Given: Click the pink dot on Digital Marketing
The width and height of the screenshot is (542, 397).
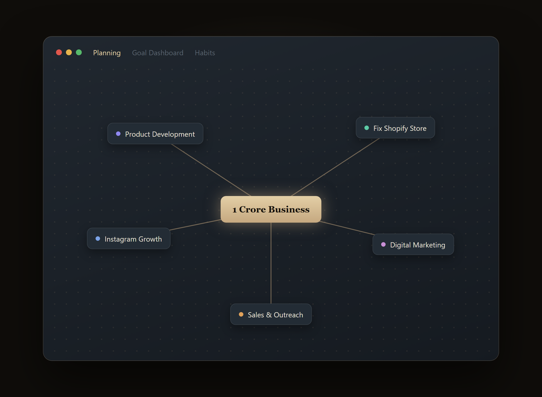Looking at the screenshot, I should tap(383, 245).
